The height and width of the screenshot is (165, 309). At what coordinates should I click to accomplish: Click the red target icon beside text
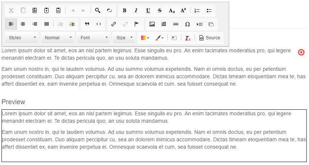coord(301,52)
